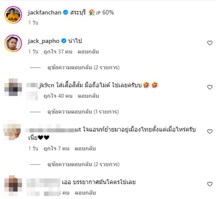Open jack_papho profile picture
The height and width of the screenshot is (199, 216).
tap(13, 43)
